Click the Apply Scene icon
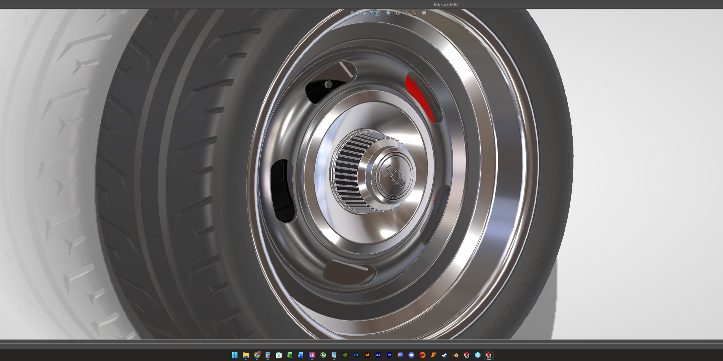This screenshot has width=723, height=361. [414, 13]
